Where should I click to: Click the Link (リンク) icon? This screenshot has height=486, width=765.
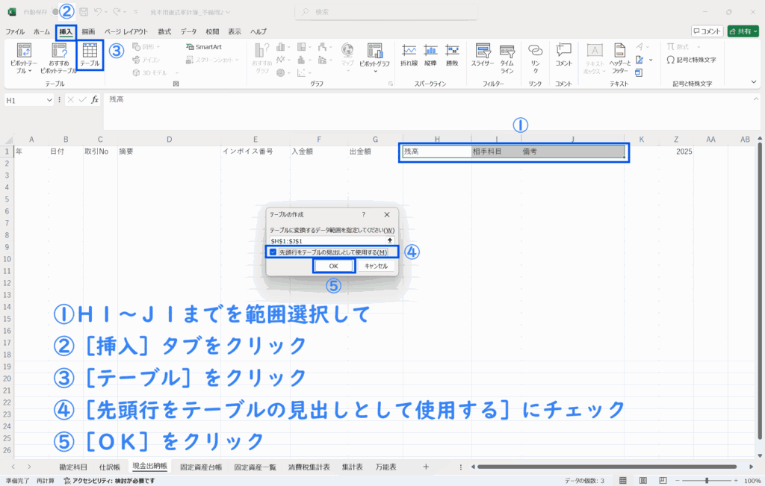pos(535,50)
